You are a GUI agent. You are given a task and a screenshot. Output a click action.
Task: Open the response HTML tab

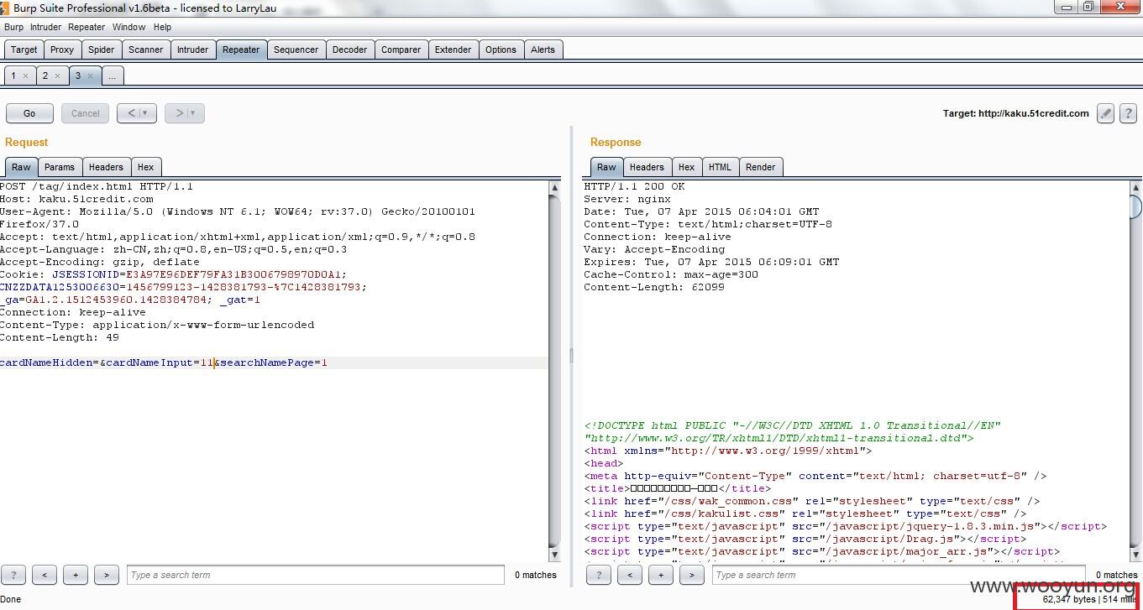coord(720,167)
